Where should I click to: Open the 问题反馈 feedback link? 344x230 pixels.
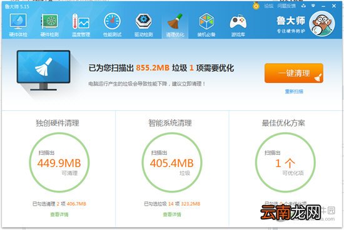point(286,6)
